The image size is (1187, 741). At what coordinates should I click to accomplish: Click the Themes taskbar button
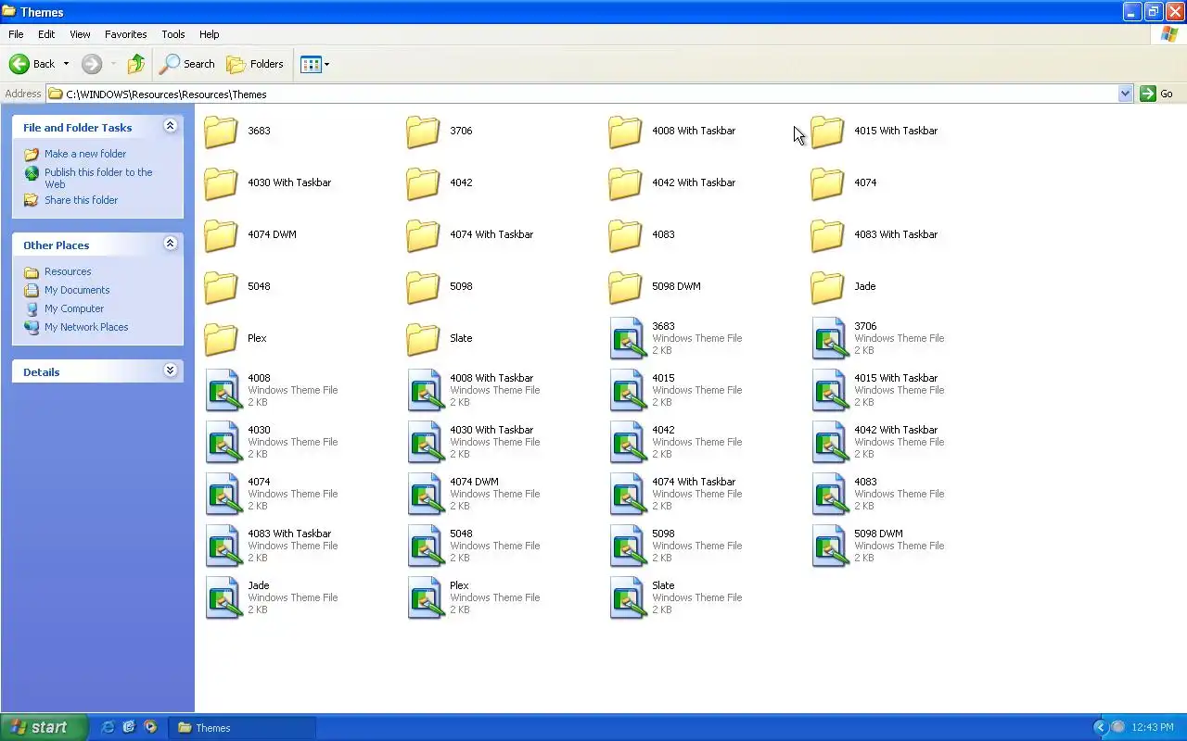(x=243, y=727)
